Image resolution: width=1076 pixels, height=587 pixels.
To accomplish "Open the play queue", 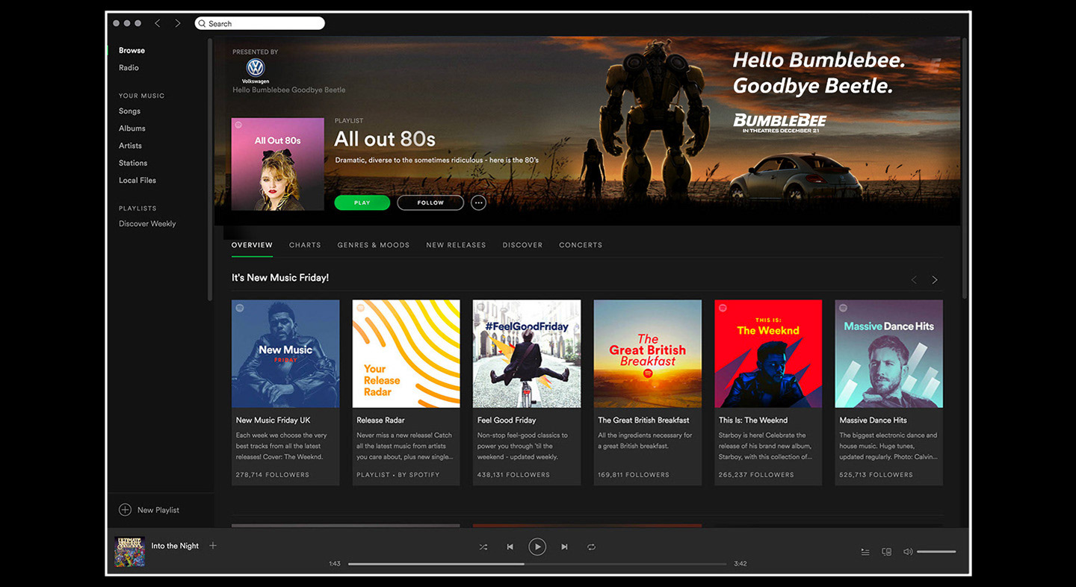I will click(865, 552).
